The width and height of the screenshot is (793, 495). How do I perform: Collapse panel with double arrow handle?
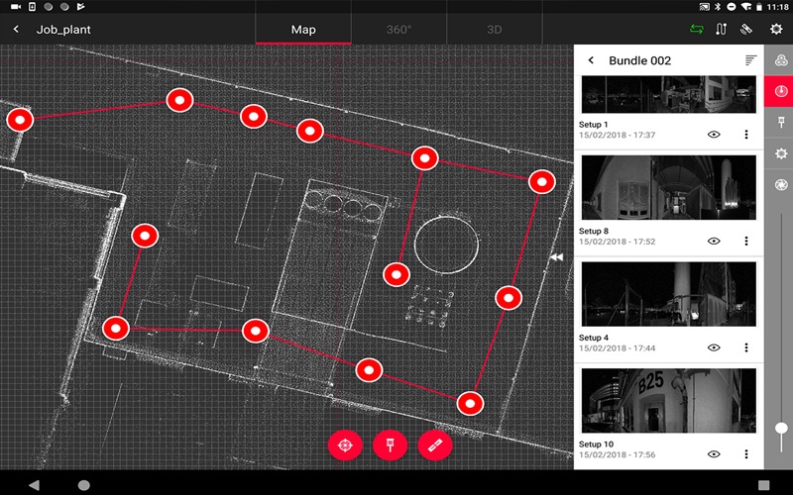[556, 257]
